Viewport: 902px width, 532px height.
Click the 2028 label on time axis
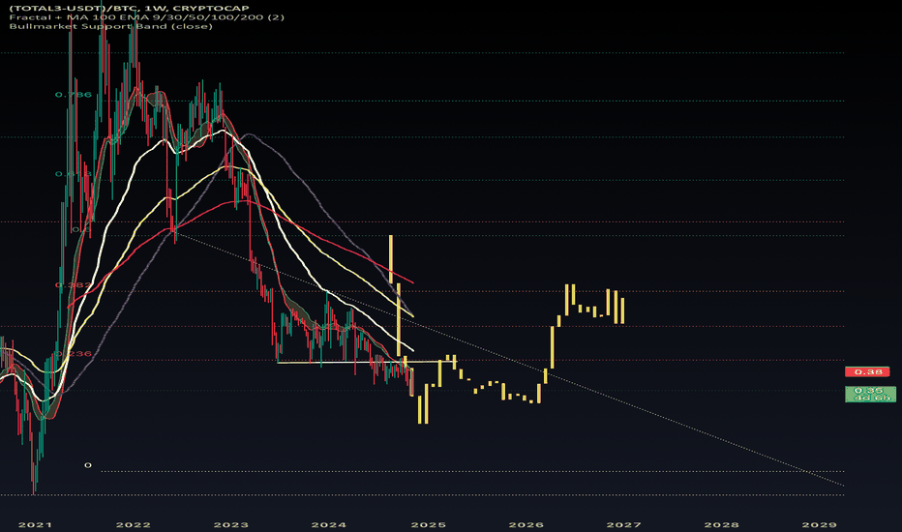click(x=721, y=524)
